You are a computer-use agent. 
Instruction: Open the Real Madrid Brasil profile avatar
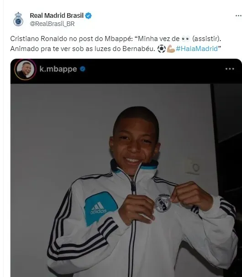point(18,20)
